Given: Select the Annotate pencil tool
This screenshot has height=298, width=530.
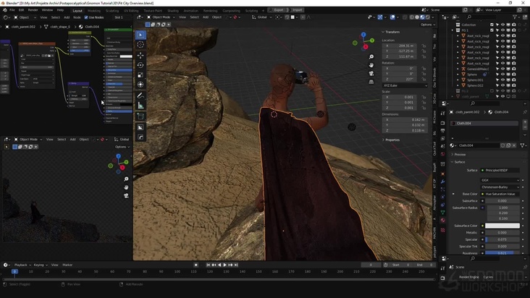Looking at the screenshot, I should point(140,96).
